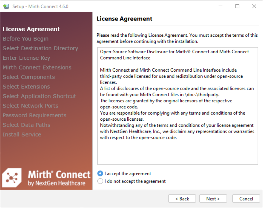The image size is (263, 208).
Task: Click the Before You Begin step
Action: click(x=25, y=39)
